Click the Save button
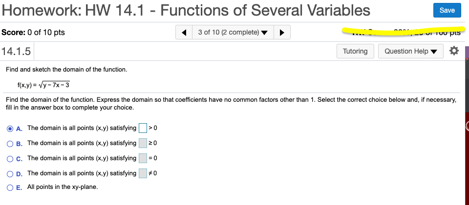This screenshot has height=205, width=469. [x=447, y=10]
